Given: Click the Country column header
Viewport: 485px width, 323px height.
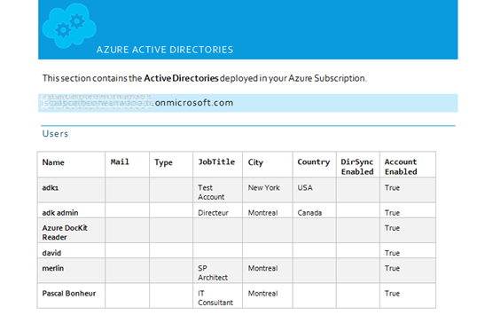Looking at the screenshot, I should (x=314, y=162).
